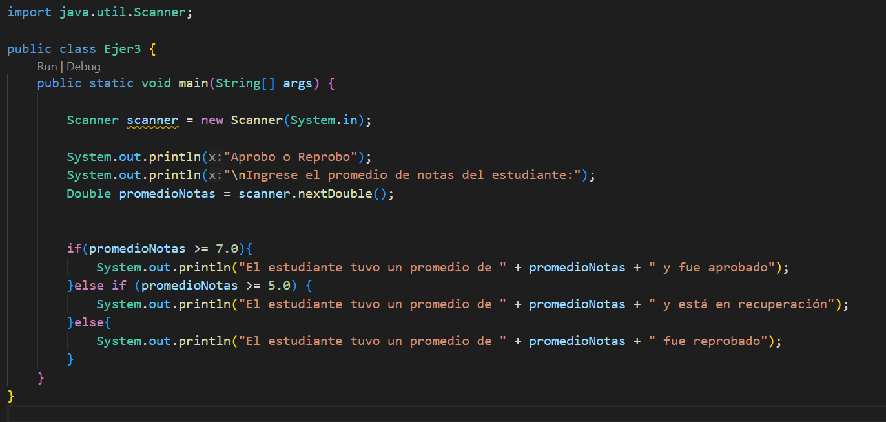
Task: Click the "Aprobo o Reprobo" string
Action: click(x=291, y=157)
